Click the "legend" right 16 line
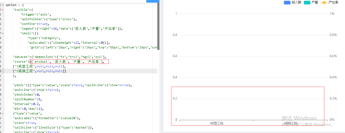This screenshot has width=345, height=133. (x=71, y=29)
